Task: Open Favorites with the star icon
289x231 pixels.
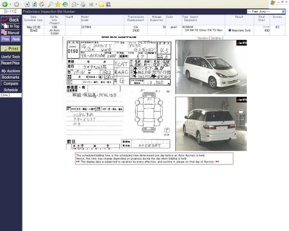Action: 58,4
